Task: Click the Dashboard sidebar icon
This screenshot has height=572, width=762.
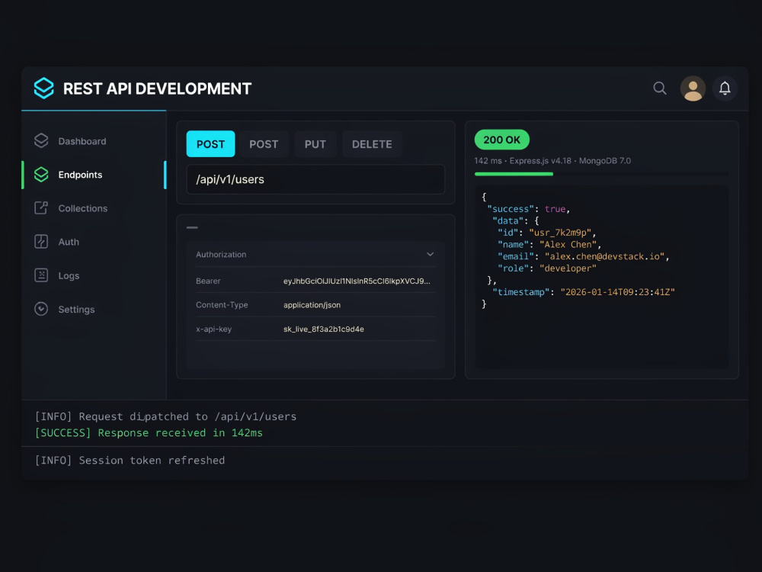Action: (x=41, y=140)
